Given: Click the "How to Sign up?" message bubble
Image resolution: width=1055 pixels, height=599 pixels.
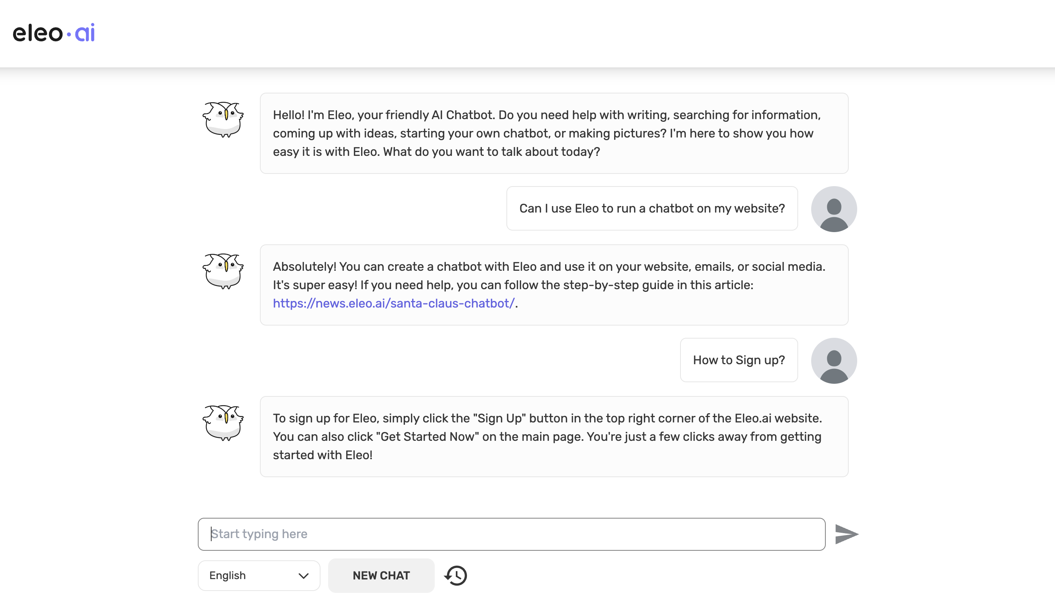Looking at the screenshot, I should (739, 360).
